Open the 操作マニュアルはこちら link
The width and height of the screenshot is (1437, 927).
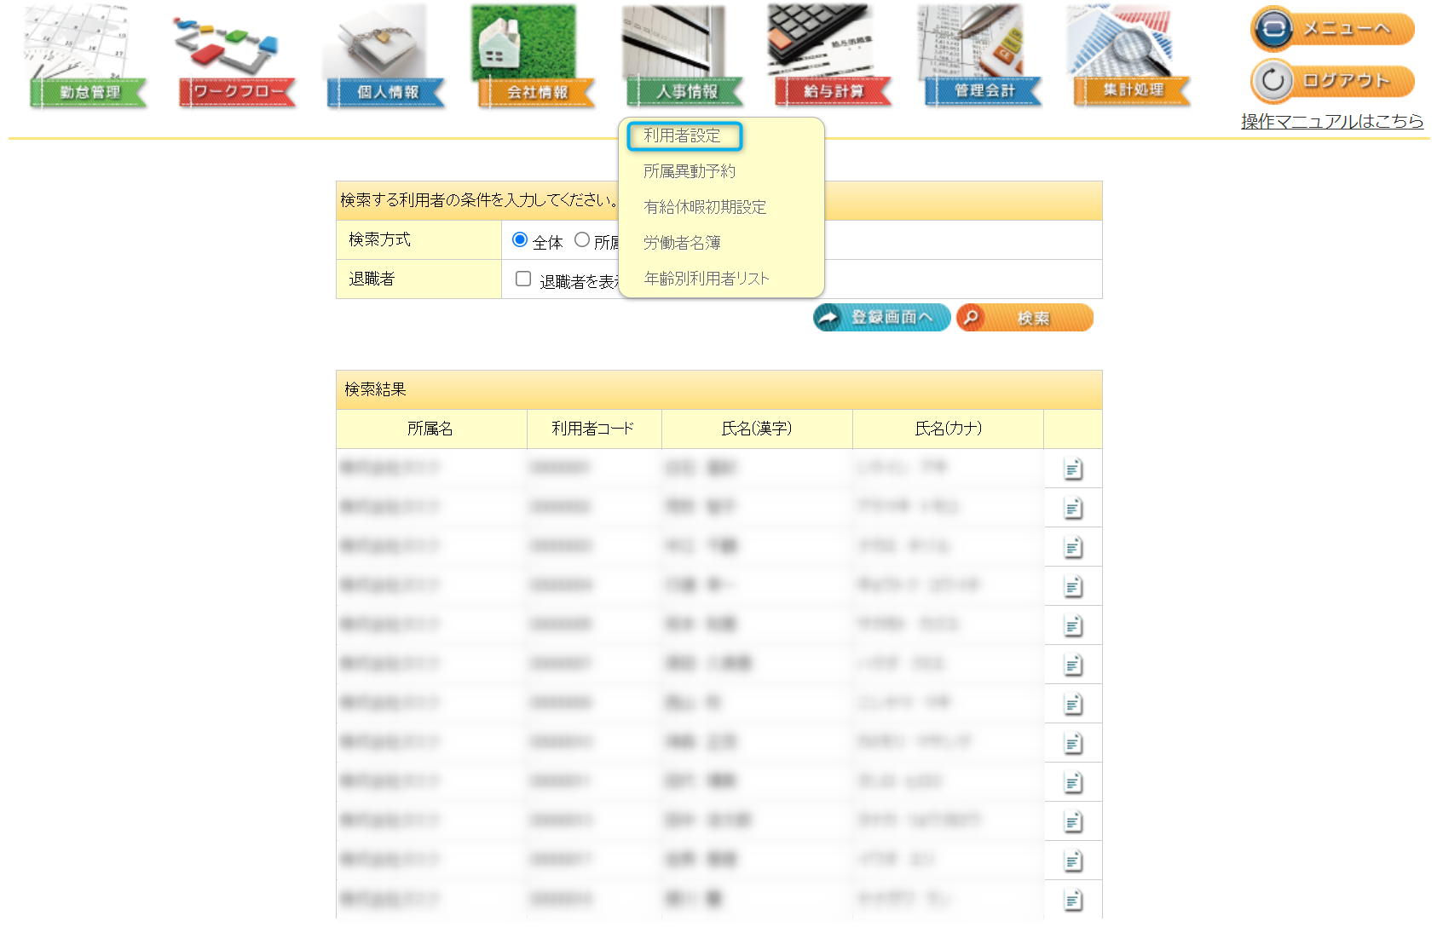(1331, 121)
